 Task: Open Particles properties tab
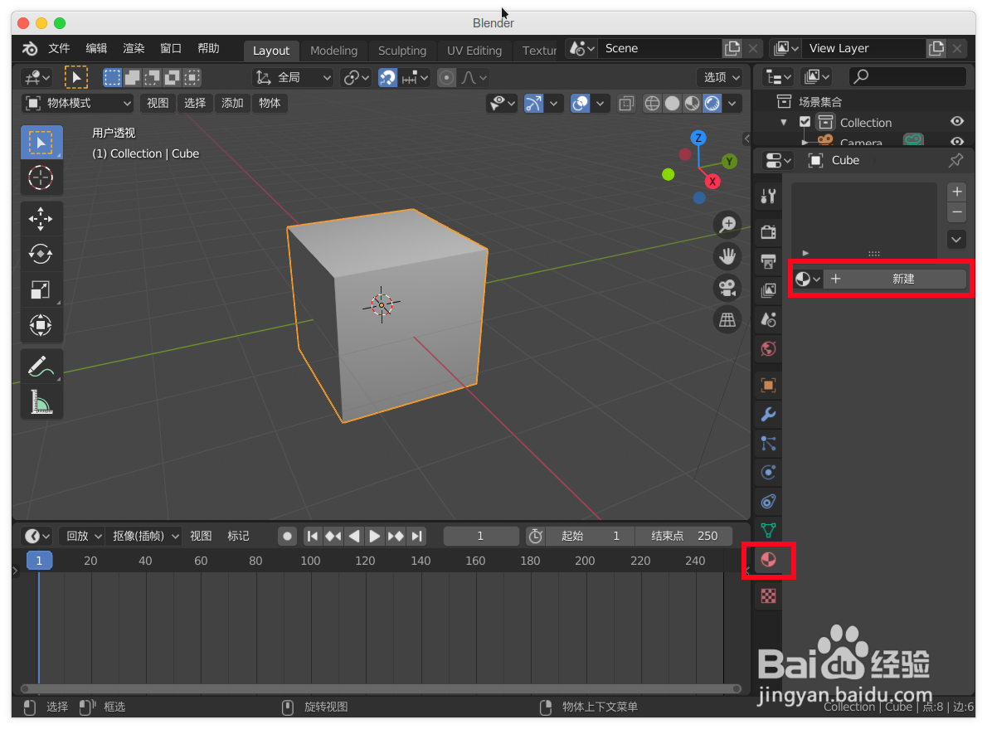(769, 443)
